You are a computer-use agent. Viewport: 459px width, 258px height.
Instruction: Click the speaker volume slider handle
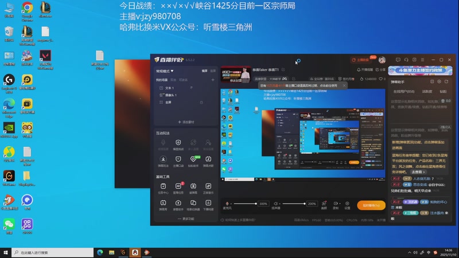pyautogui.click(x=305, y=204)
